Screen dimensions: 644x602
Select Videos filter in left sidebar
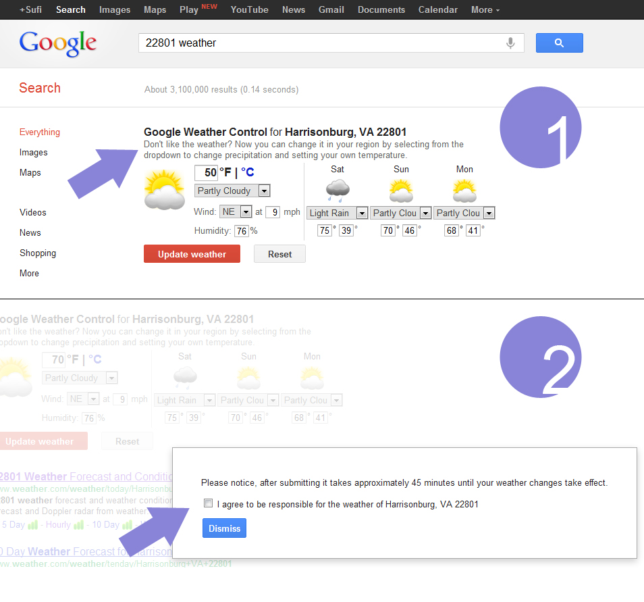tap(33, 212)
